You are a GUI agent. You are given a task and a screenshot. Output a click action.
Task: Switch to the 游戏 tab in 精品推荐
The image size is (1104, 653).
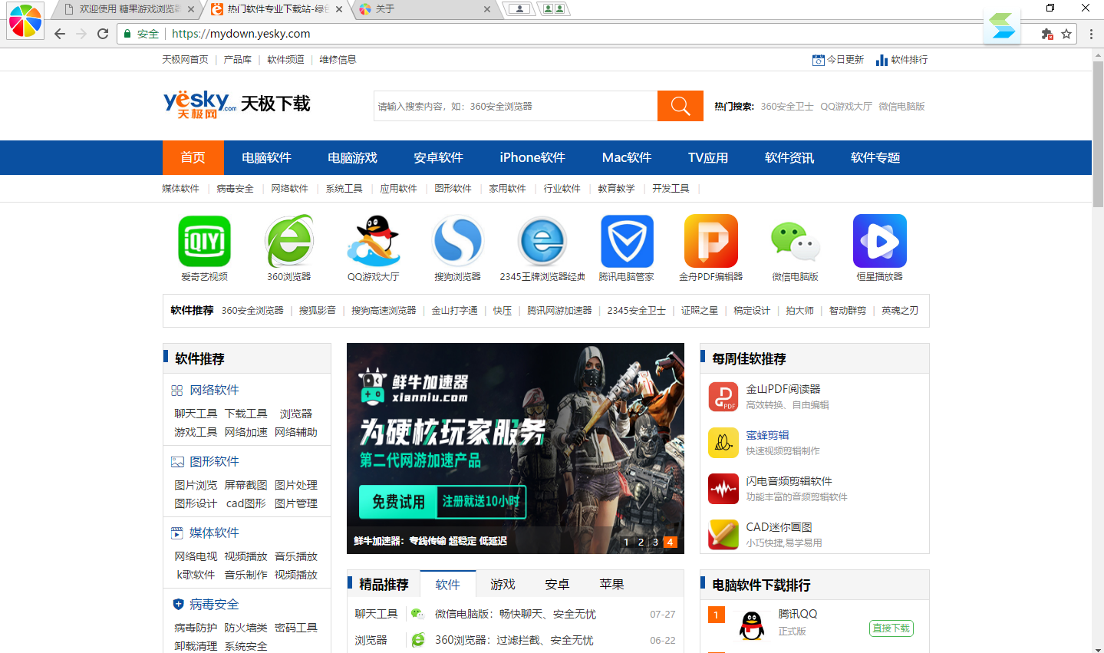503,584
